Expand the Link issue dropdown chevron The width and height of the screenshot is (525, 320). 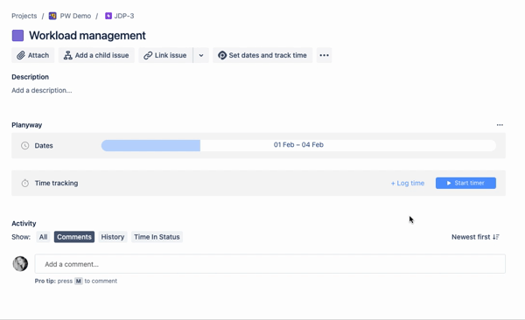pyautogui.click(x=201, y=55)
